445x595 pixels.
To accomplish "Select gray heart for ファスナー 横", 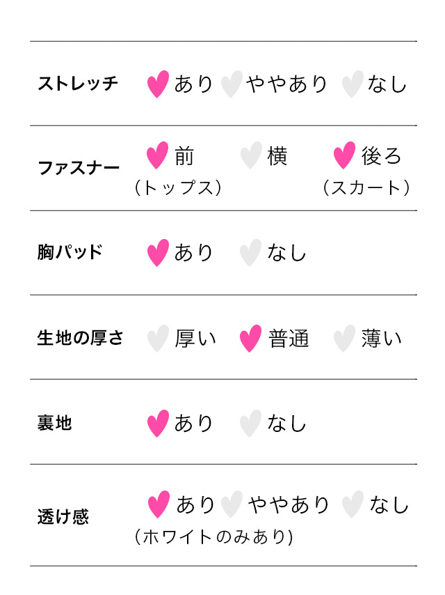I will tap(251, 155).
